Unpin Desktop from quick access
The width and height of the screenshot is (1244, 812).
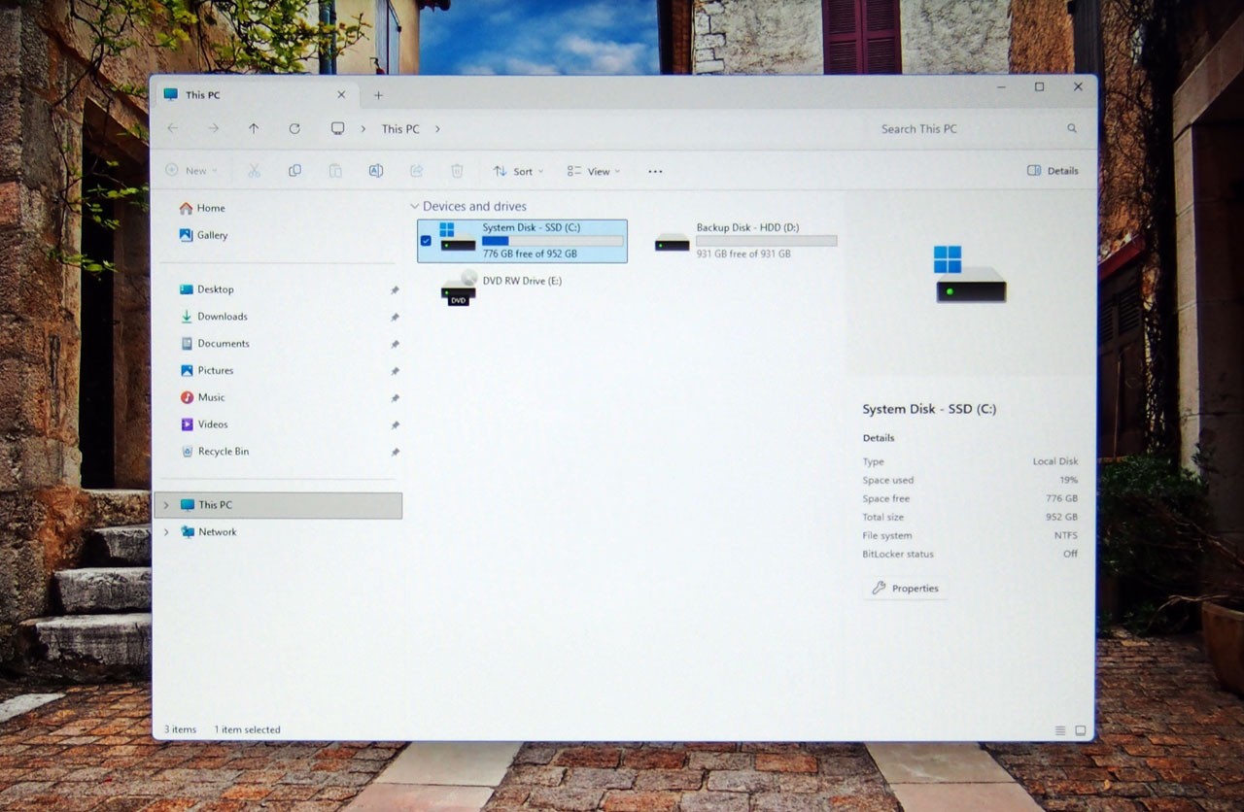click(395, 290)
